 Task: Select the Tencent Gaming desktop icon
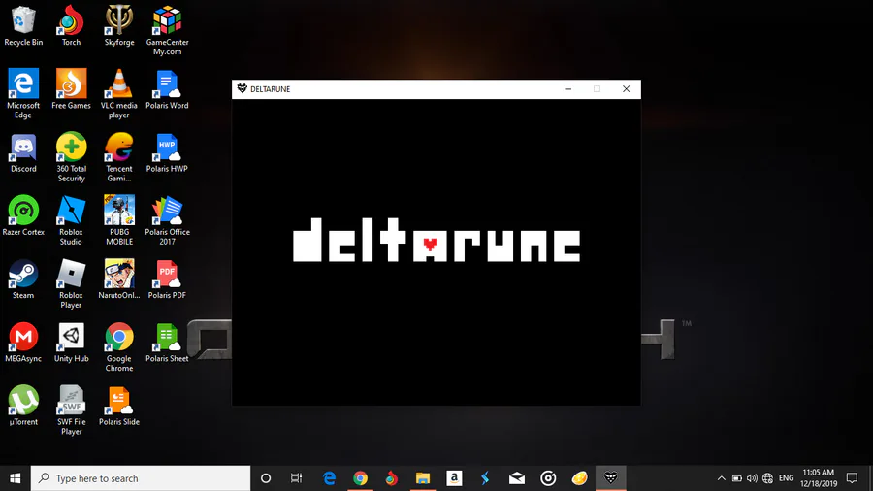[119, 157]
